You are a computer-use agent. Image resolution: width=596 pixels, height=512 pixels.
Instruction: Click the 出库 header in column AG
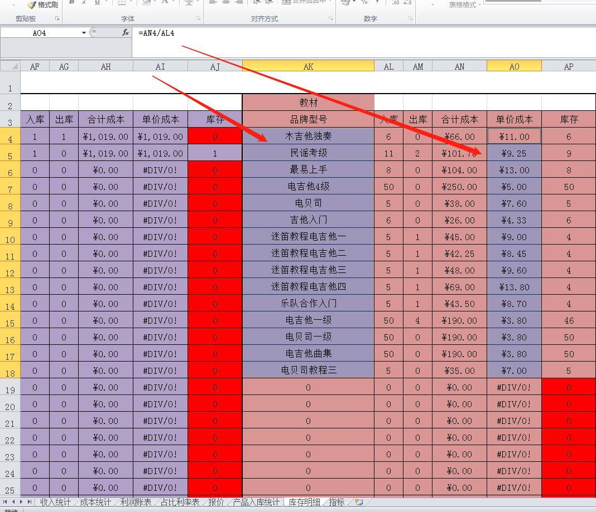[x=64, y=119]
